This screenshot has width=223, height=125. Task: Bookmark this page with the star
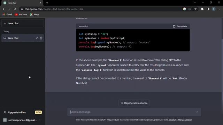pos(195,9)
